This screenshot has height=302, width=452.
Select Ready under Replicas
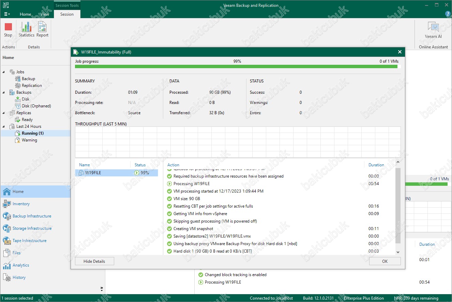(27, 120)
